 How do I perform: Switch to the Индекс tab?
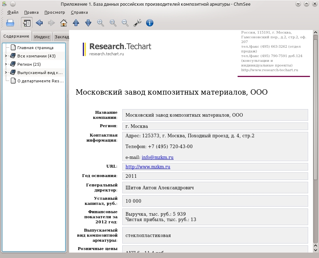tap(42, 37)
